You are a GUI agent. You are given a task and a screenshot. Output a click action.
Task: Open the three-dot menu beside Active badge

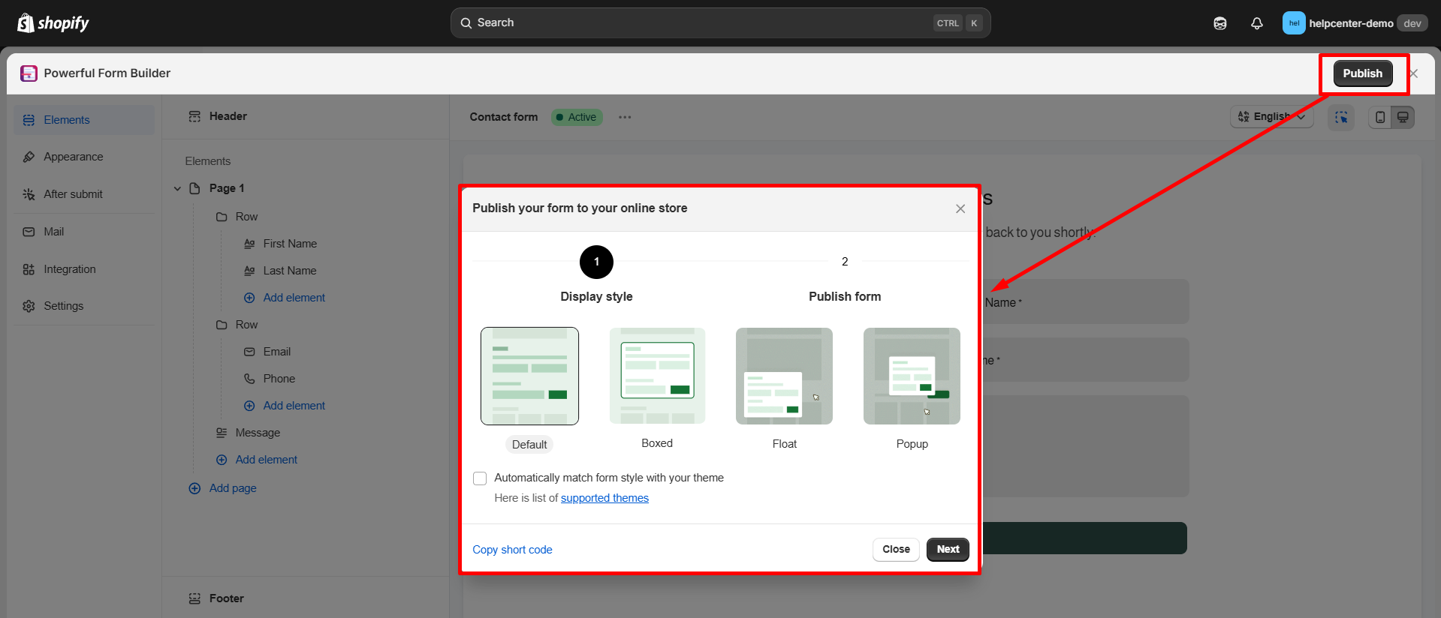tap(625, 117)
